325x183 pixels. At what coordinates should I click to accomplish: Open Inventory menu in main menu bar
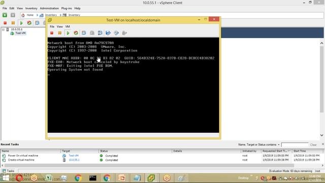click(x=31, y=8)
